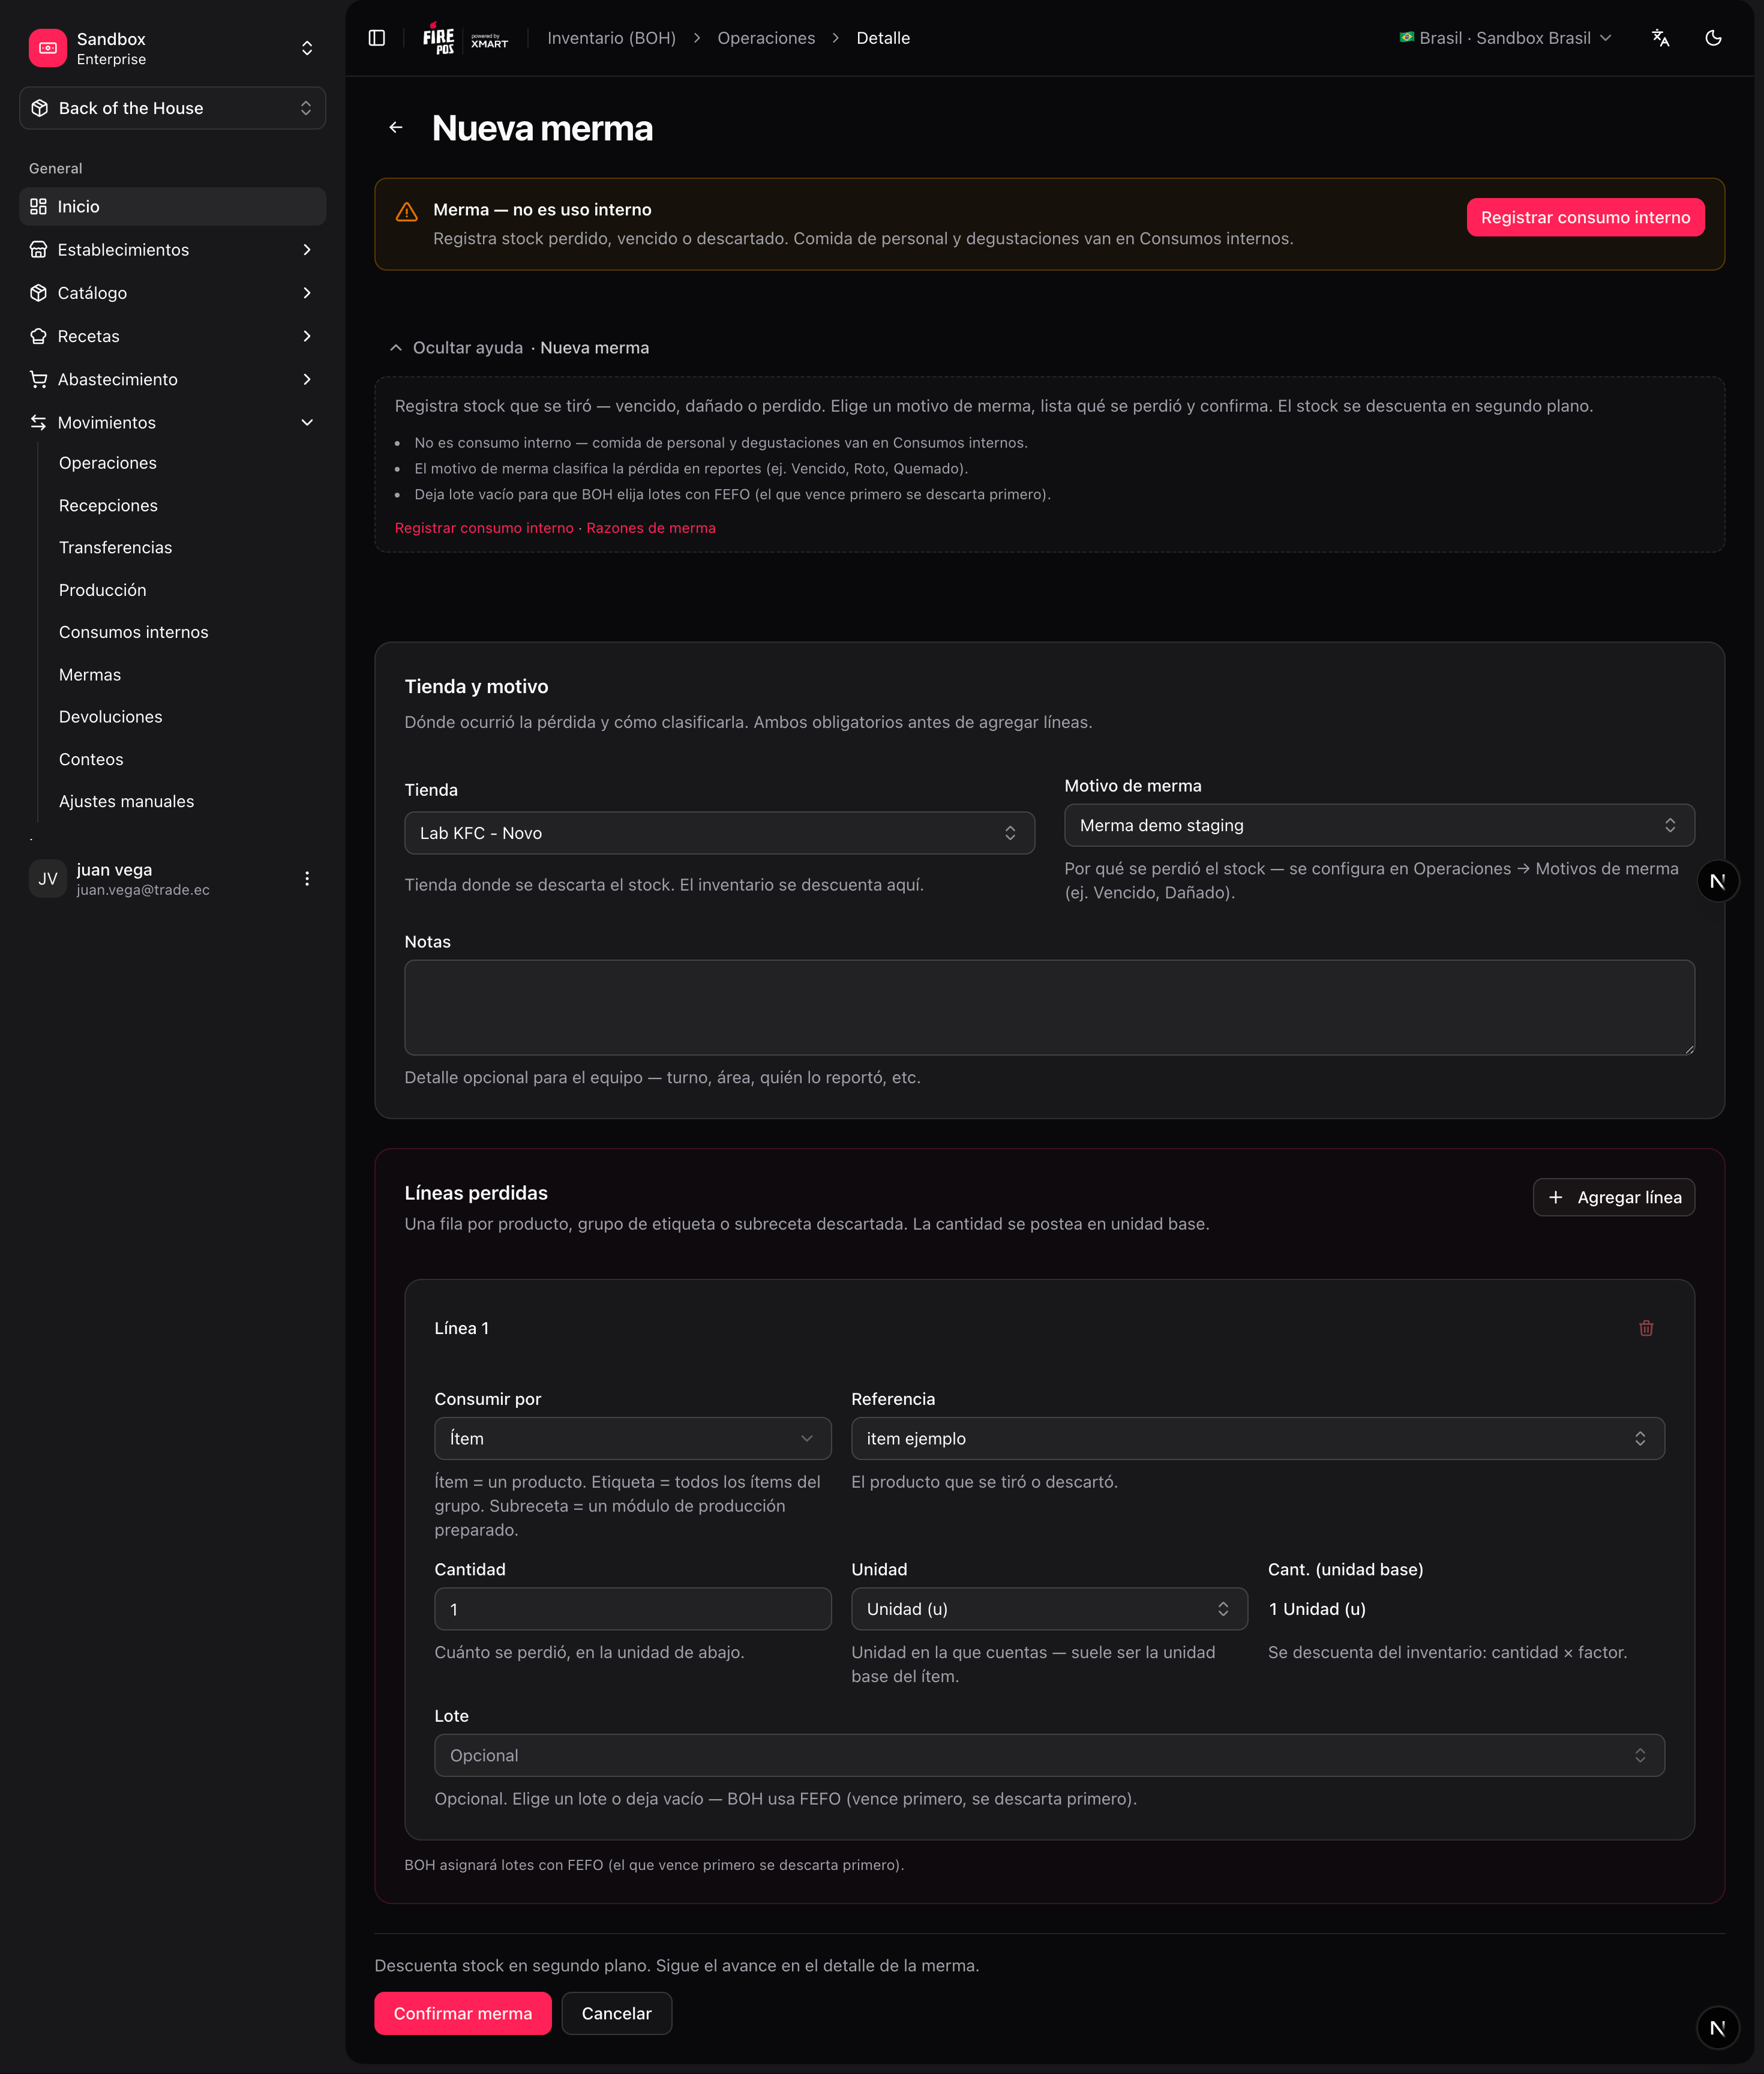Click the Establecimientos store icon
Viewport: 1764px width, 2074px height.
pos(38,250)
